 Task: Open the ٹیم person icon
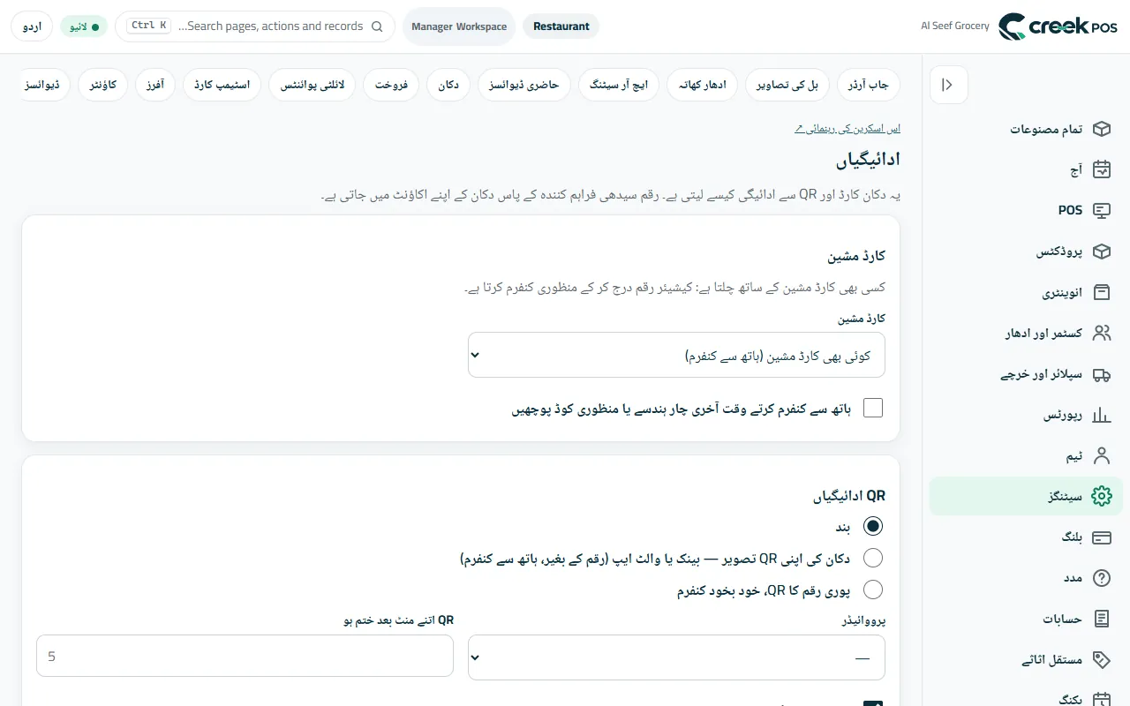[1101, 456]
